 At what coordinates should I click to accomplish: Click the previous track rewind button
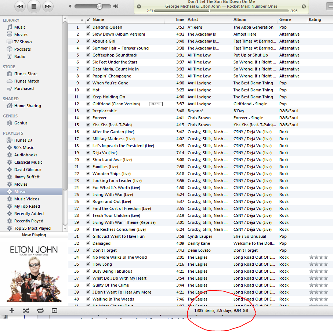pyautogui.click(x=20, y=6)
